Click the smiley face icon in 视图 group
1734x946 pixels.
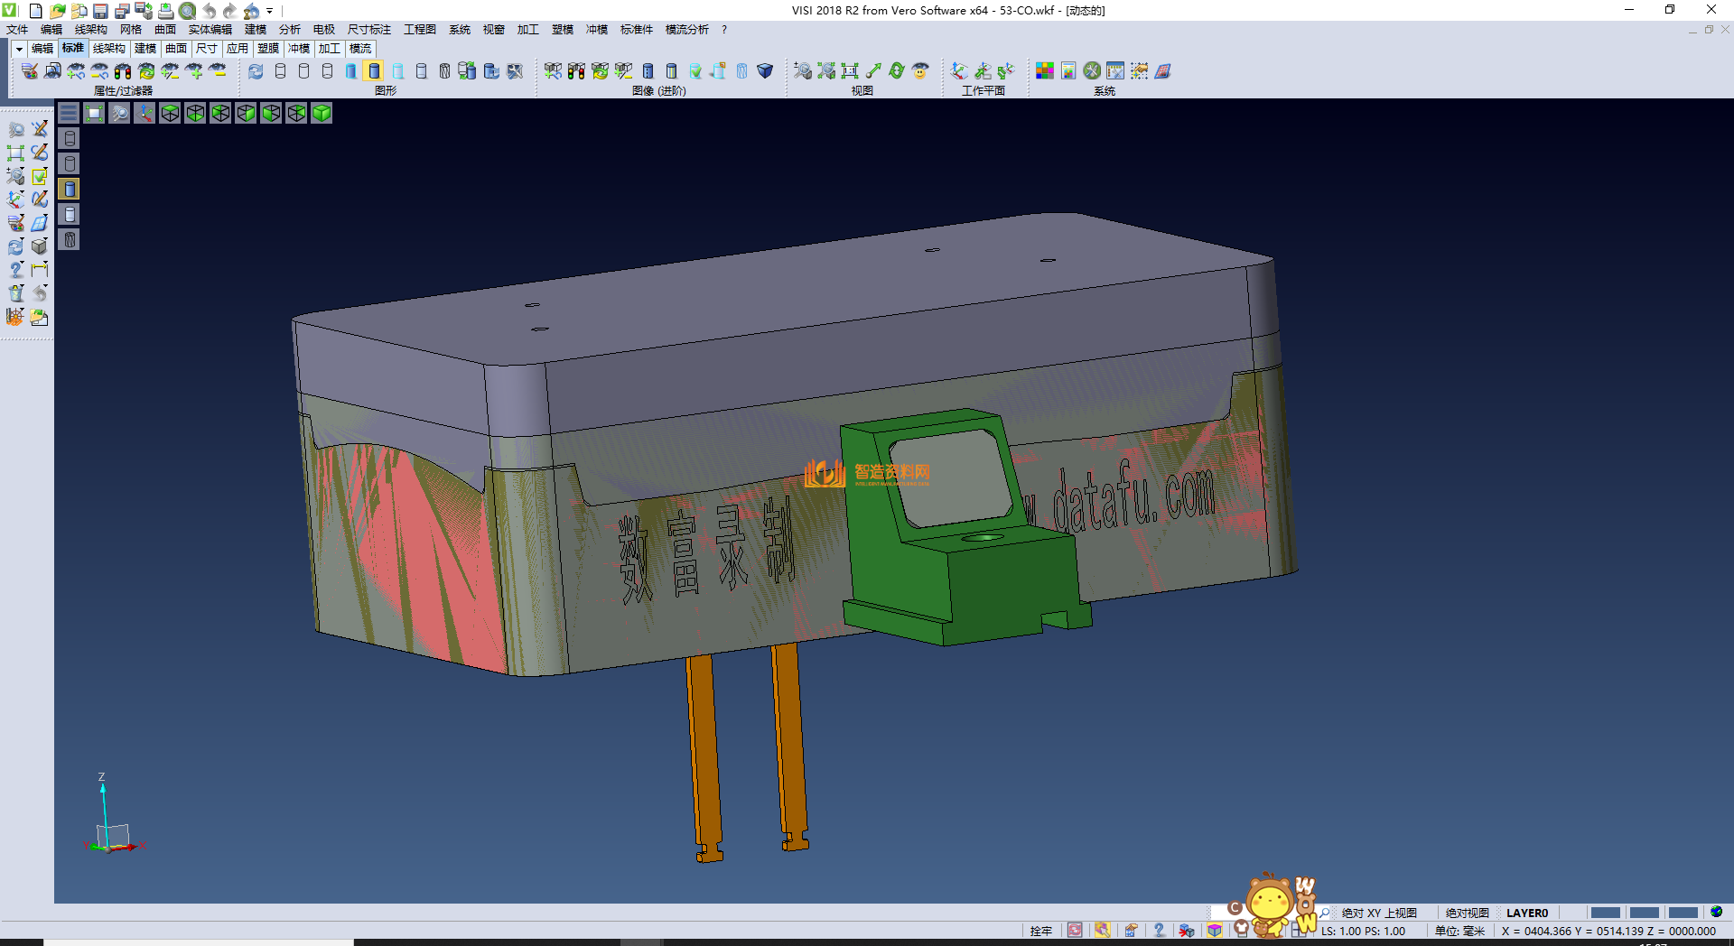tap(920, 71)
